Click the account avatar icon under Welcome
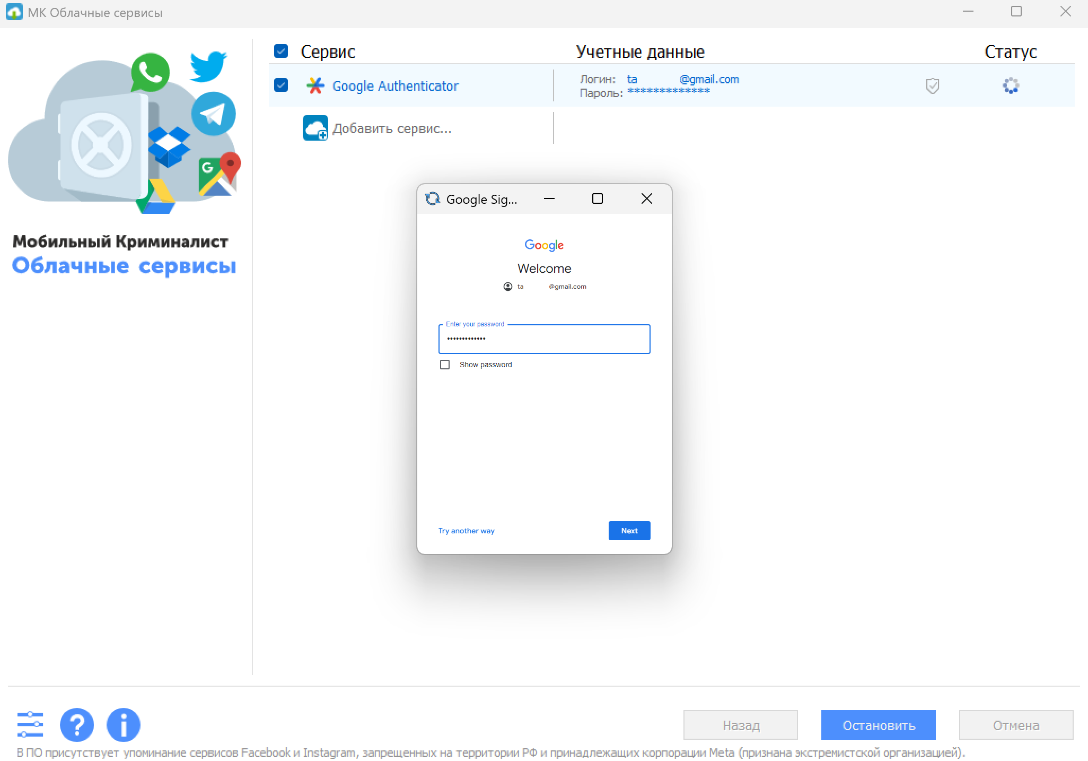 (x=507, y=287)
